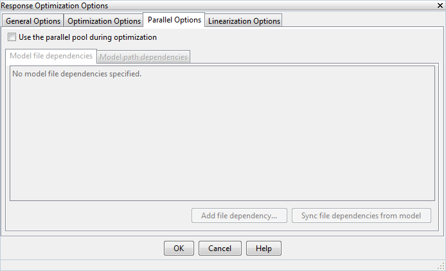Viewport: 446px width, 271px height.
Task: Go to the Linearization Options tab
Action: [x=244, y=21]
